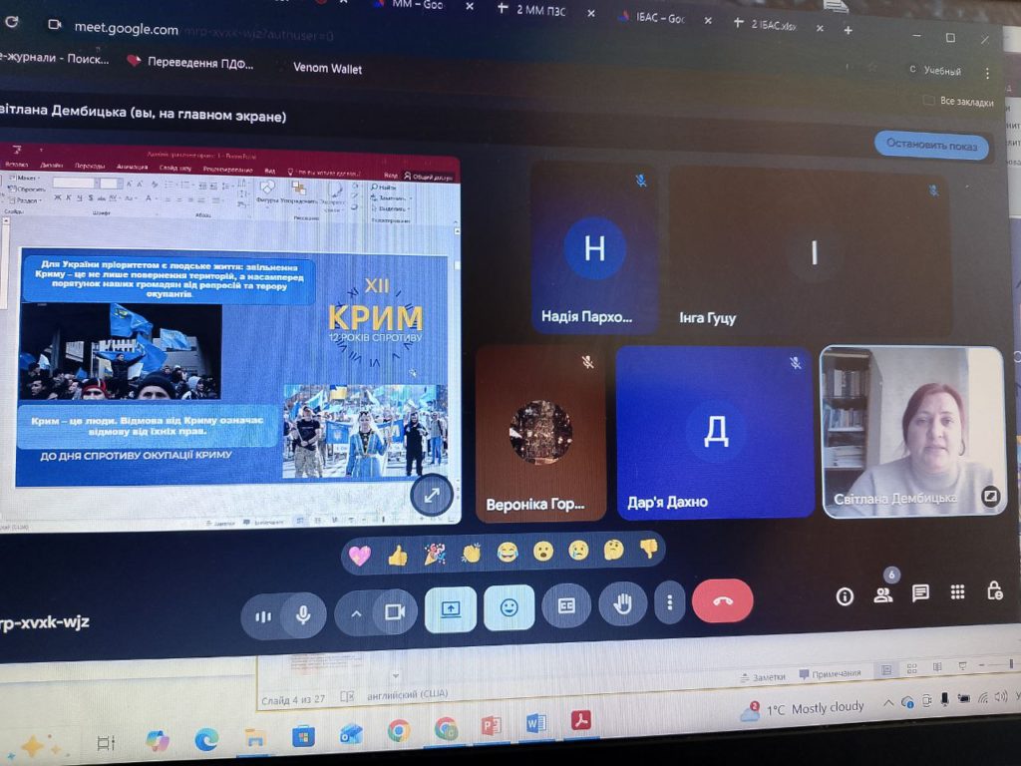
Task: Toggle raise hand in the meeting
Action: (623, 604)
